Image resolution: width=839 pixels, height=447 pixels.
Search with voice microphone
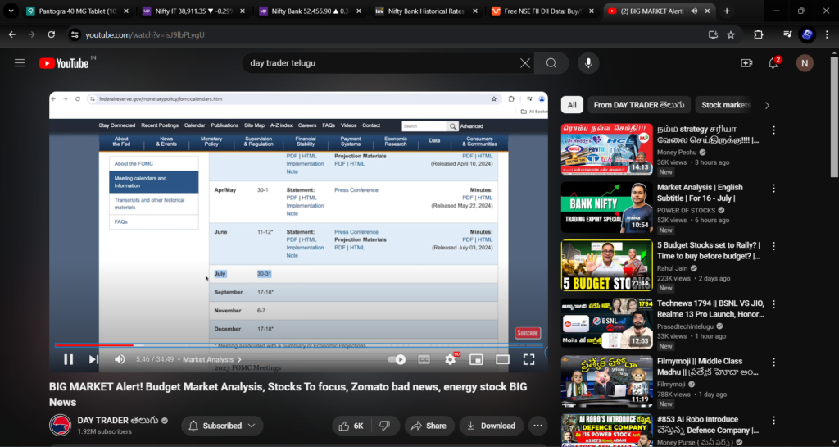[x=587, y=63]
